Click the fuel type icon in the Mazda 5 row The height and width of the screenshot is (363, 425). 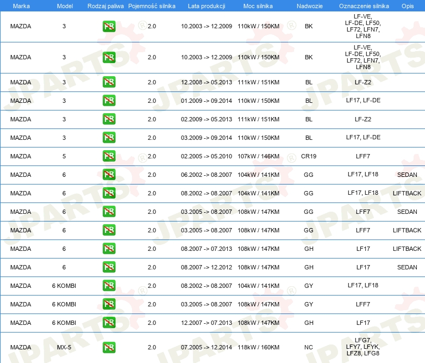109,156
